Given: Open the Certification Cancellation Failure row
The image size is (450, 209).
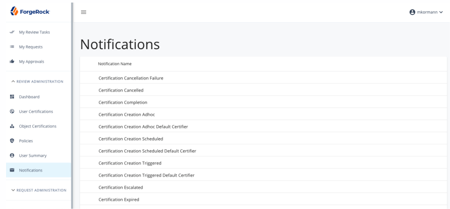Looking at the screenshot, I should [x=131, y=78].
